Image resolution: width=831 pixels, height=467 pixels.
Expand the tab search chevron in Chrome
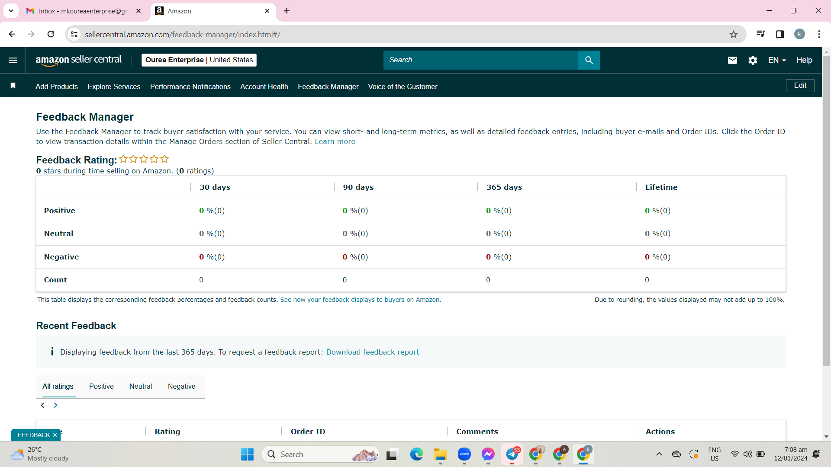(11, 11)
